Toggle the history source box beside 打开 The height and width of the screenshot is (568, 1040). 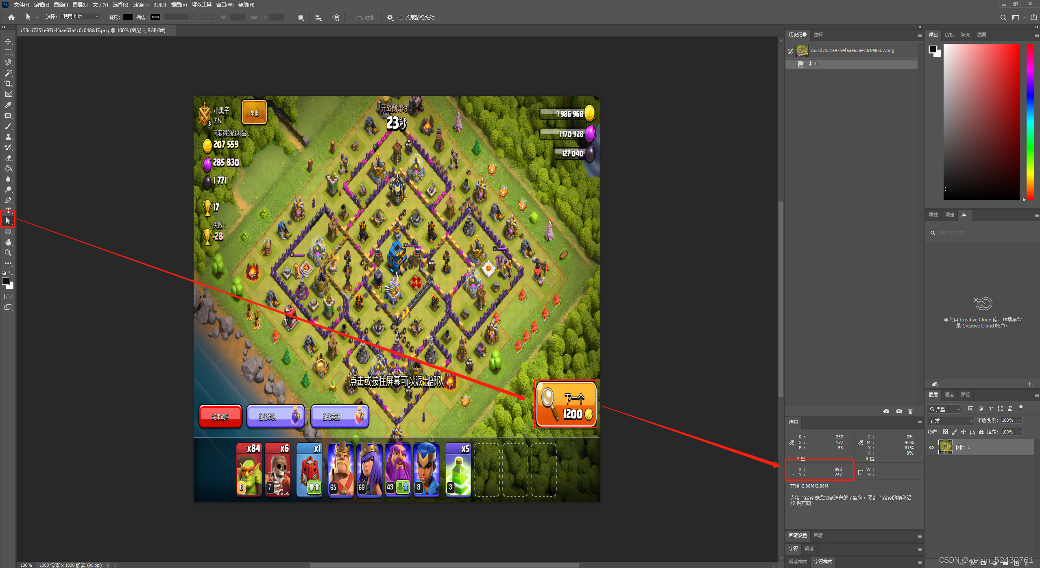[790, 64]
